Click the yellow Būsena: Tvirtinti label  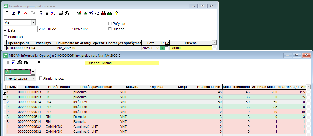click(x=122, y=63)
